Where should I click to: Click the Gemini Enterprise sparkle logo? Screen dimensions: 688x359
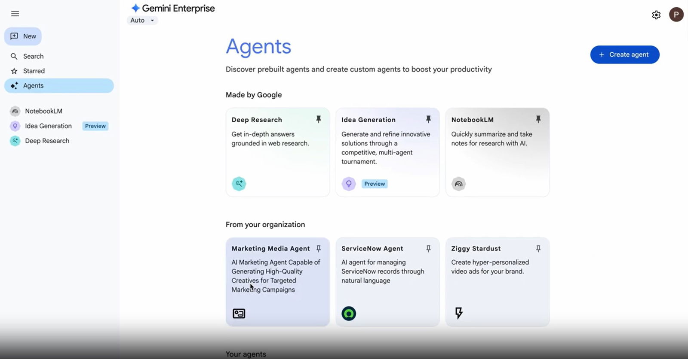pos(135,8)
